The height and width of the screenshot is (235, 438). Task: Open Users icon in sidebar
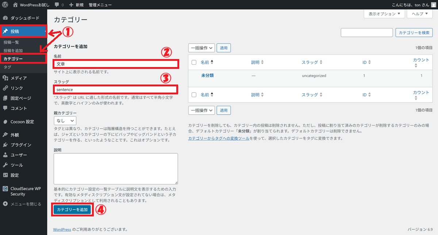(5, 155)
